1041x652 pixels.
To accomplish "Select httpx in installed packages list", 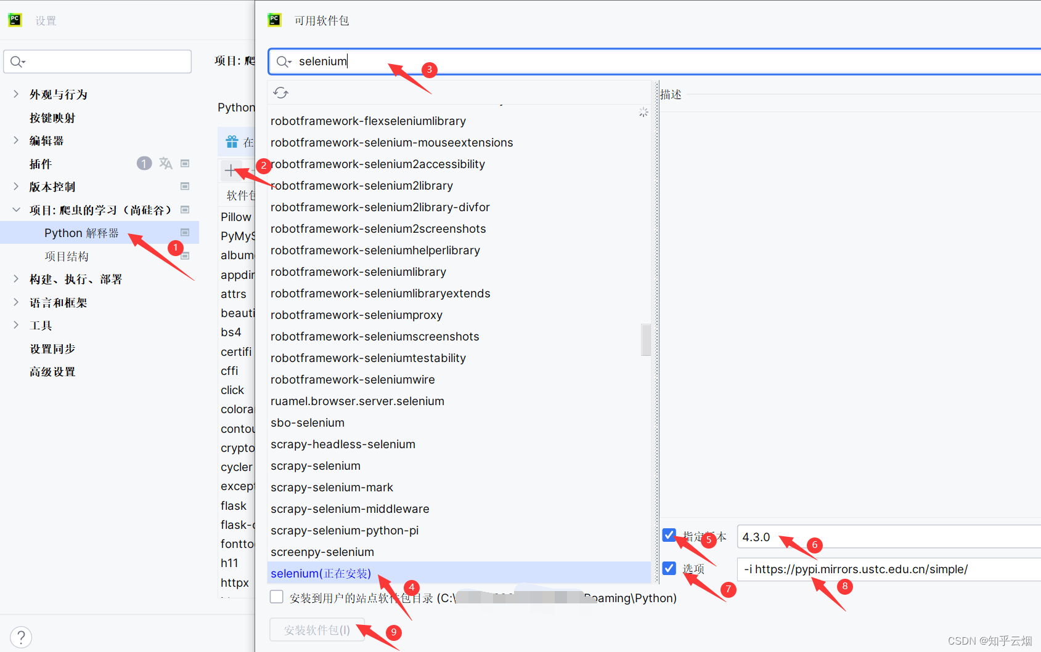I will pyautogui.click(x=235, y=582).
